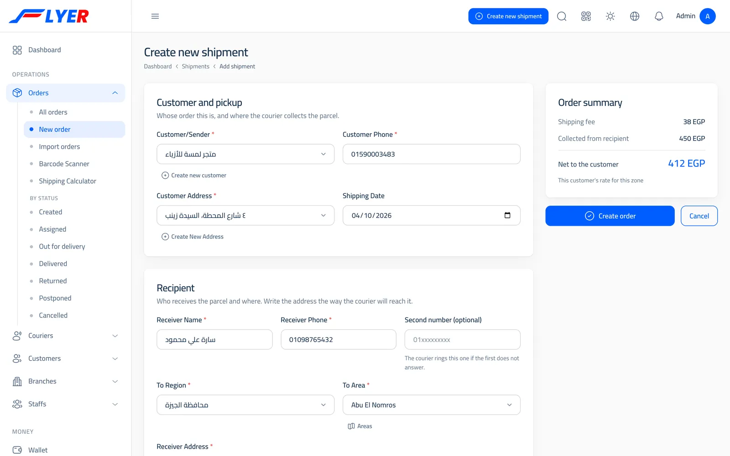The width and height of the screenshot is (730, 456).
Task: Open the Shipping Date calendar picker icon
Action: 507,215
